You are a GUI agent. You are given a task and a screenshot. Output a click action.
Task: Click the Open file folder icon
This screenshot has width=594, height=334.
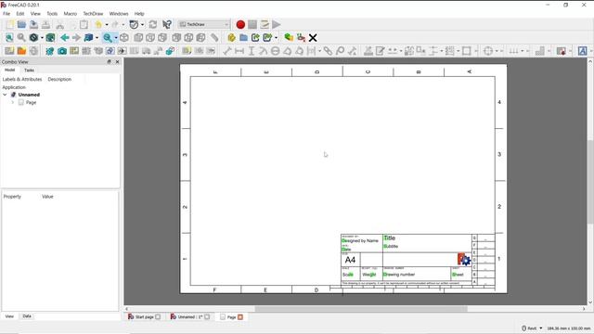pos(21,25)
